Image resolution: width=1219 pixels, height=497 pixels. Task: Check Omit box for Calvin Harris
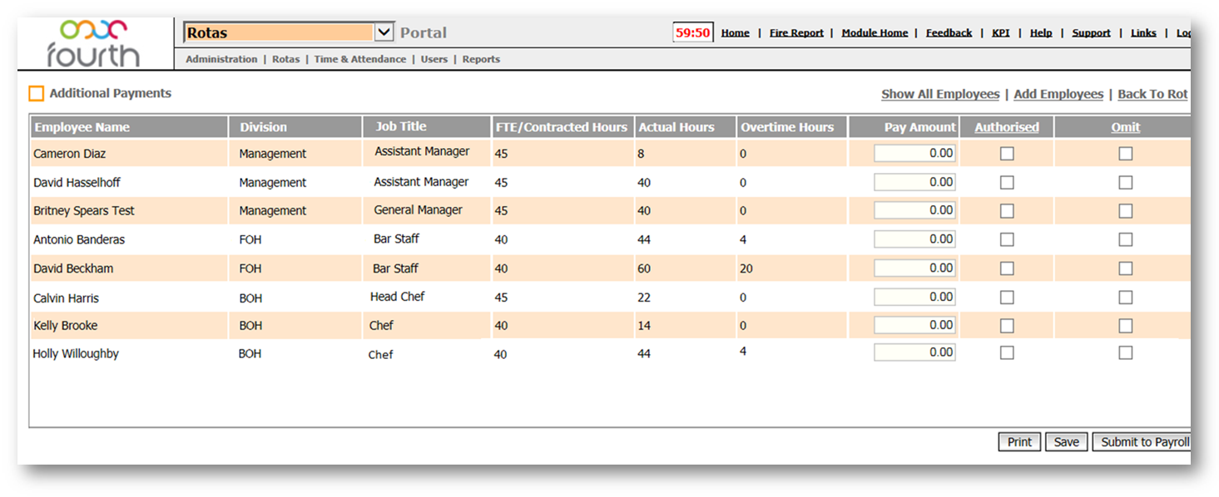coord(1125,298)
